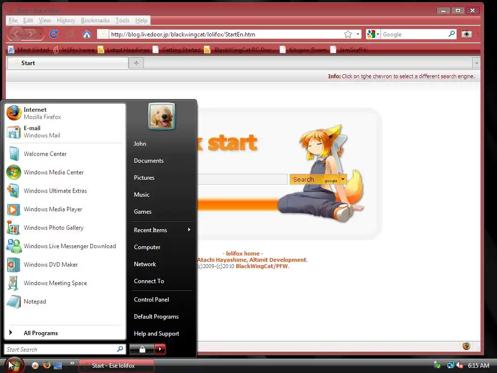Open Windows Meeting Space
The height and width of the screenshot is (373, 497).
click(65, 283)
